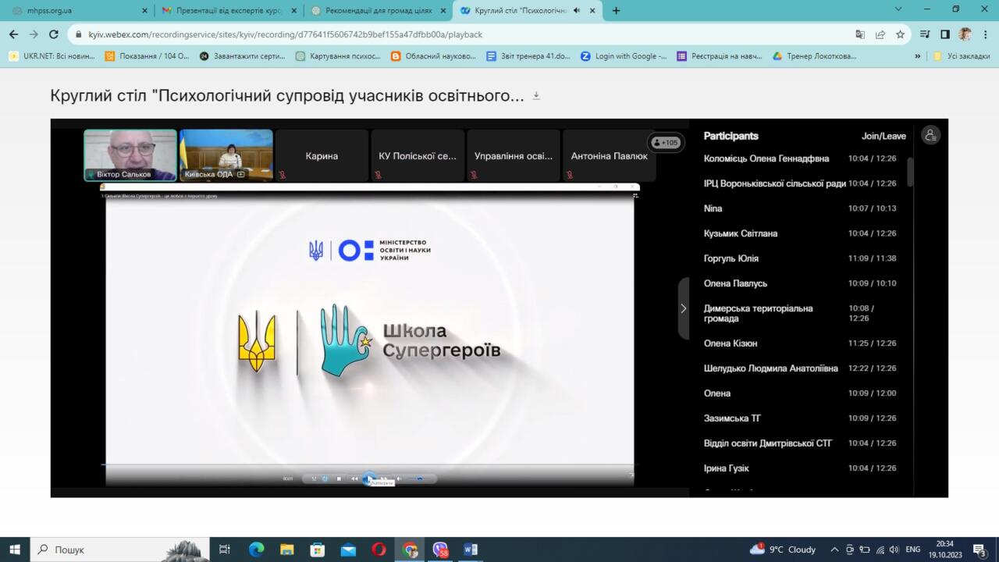Image resolution: width=999 pixels, height=562 pixels.
Task: Open the Показання / 104 bookmark
Action: (147, 56)
